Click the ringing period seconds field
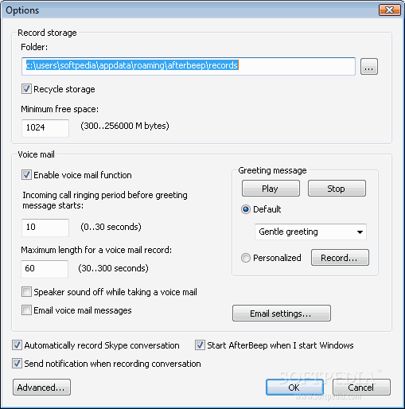 click(45, 228)
